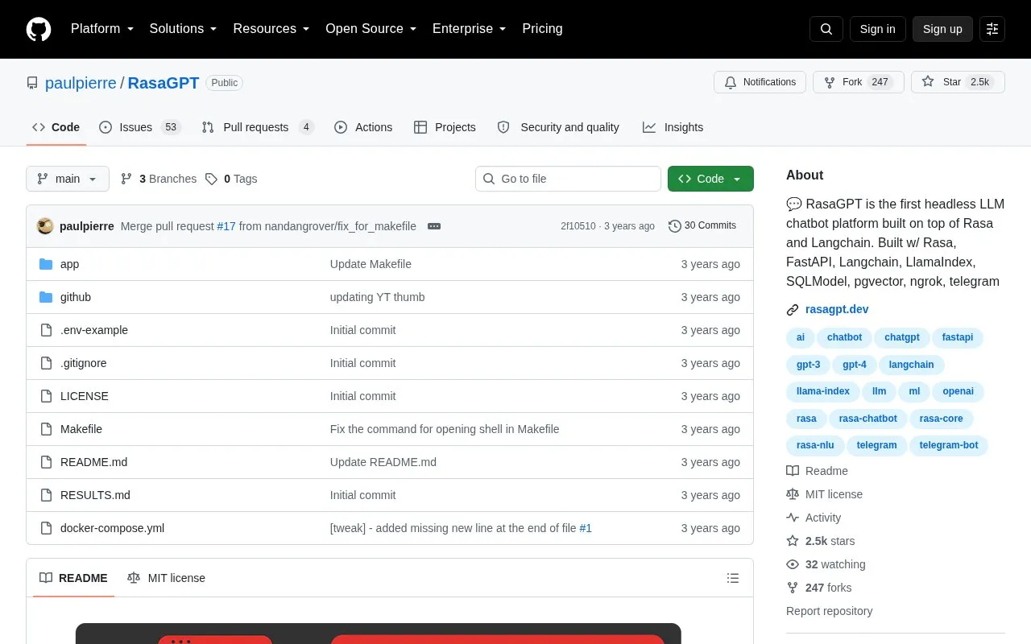
Task: Click the GitHub logo icon
Action: [39, 29]
